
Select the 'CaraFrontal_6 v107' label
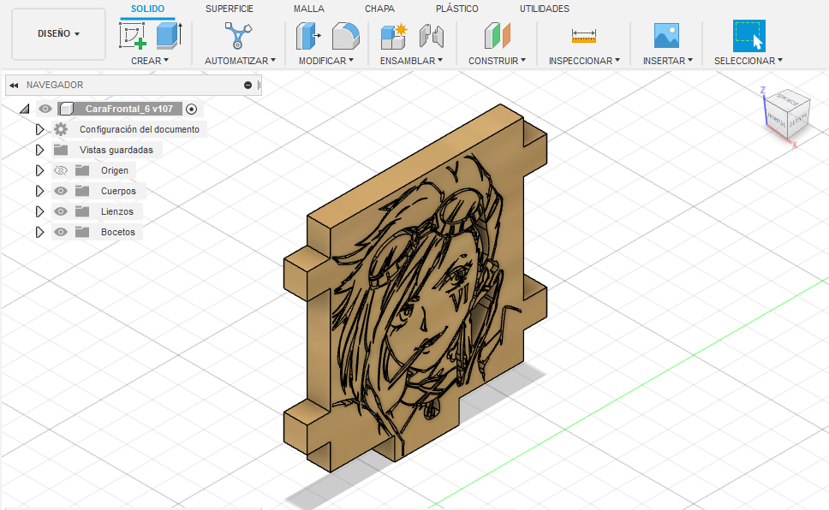129,109
